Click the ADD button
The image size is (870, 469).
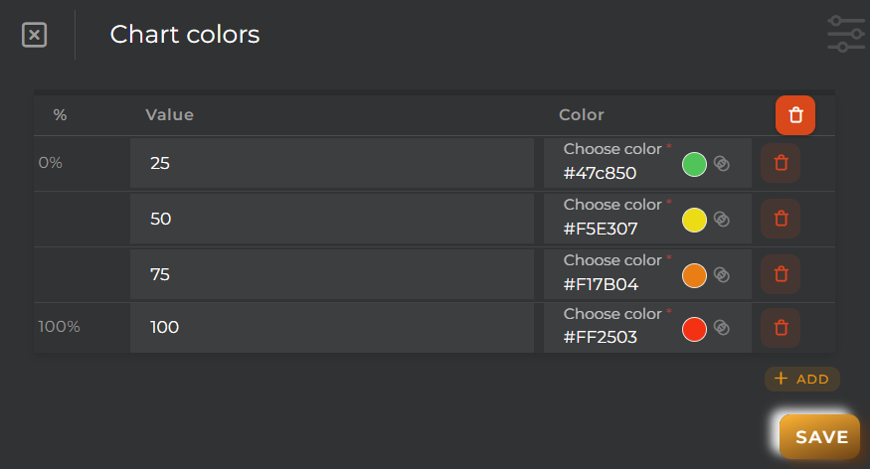tap(801, 380)
